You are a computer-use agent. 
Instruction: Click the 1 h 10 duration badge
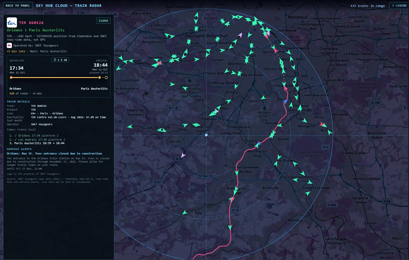pos(60,60)
